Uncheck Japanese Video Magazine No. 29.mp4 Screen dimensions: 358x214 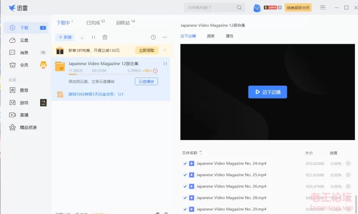click(185, 209)
